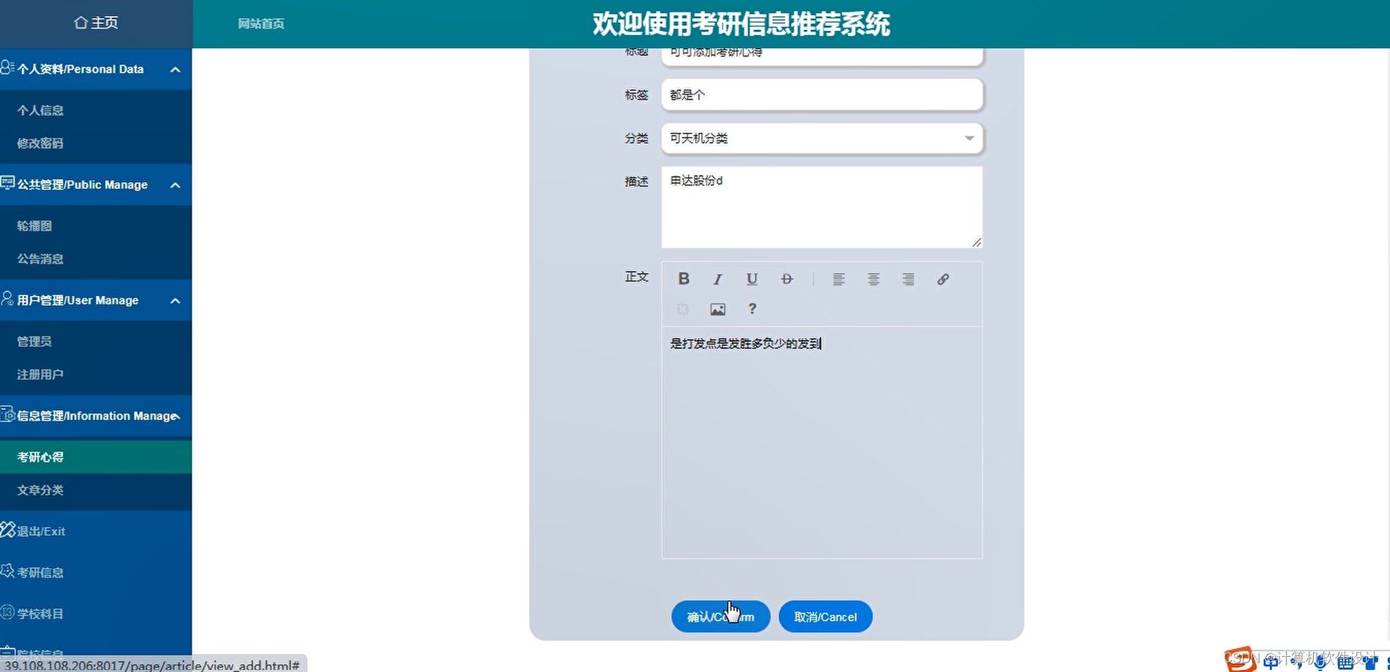The width and height of the screenshot is (1390, 672).
Task: Open 注册用户 in the sidebar
Action: (x=40, y=374)
